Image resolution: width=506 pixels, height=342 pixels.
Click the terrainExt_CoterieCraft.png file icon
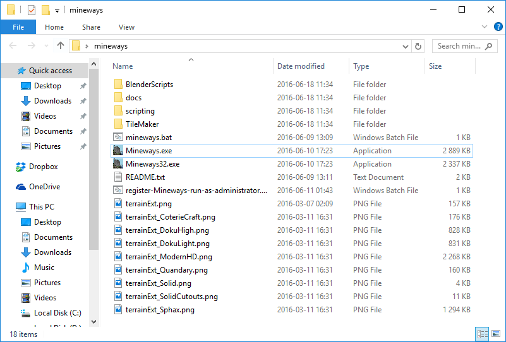(118, 216)
